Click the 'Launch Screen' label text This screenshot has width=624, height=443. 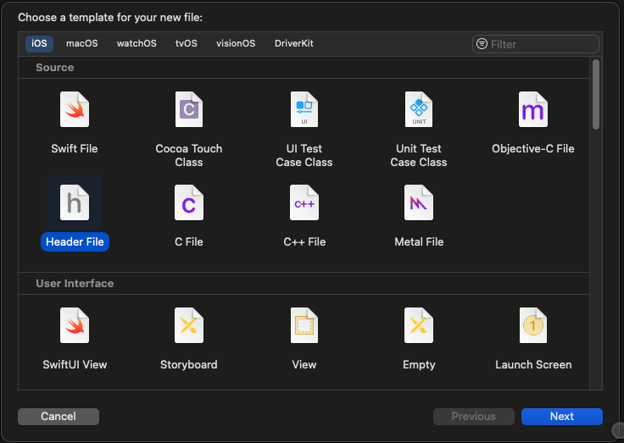coord(533,365)
